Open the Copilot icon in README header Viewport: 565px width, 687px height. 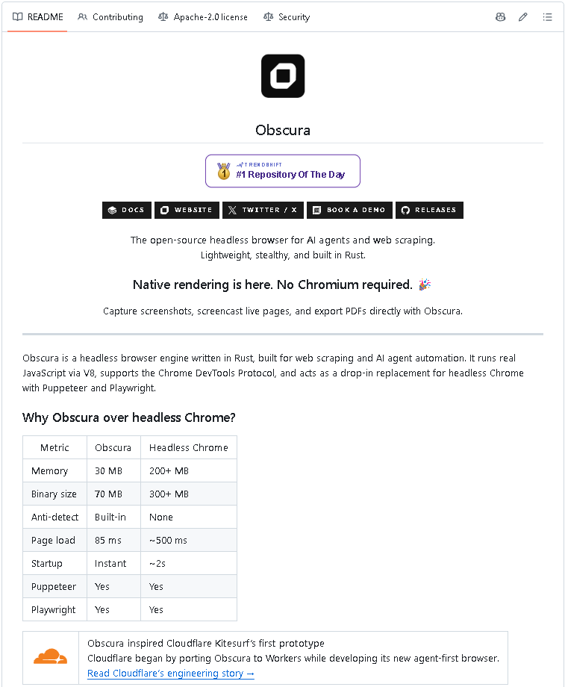pos(500,17)
